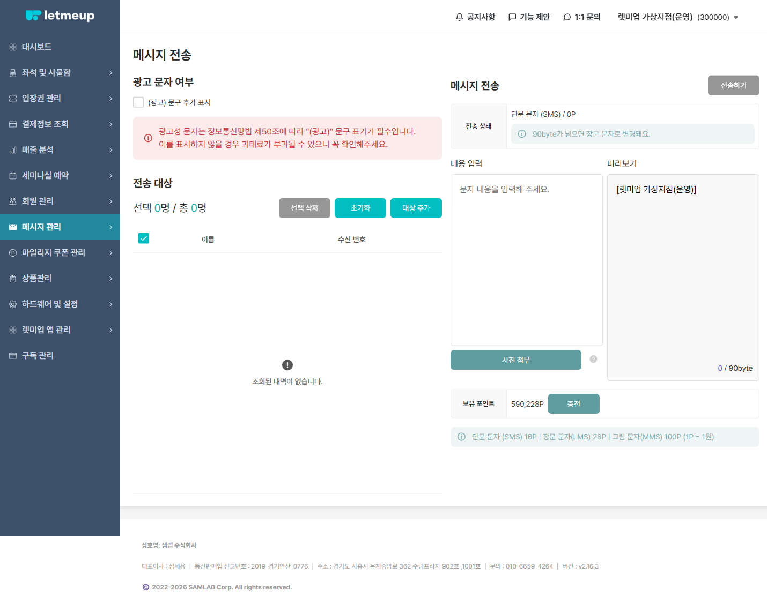Click the card icon beside 구독 관리
This screenshot has height=613, width=767.
point(13,356)
